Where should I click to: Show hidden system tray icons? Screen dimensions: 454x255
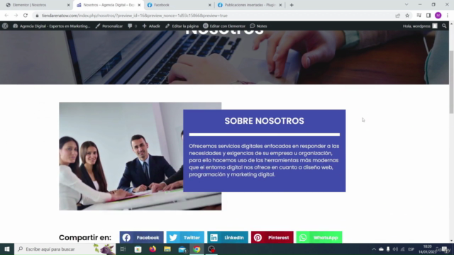tap(374, 249)
